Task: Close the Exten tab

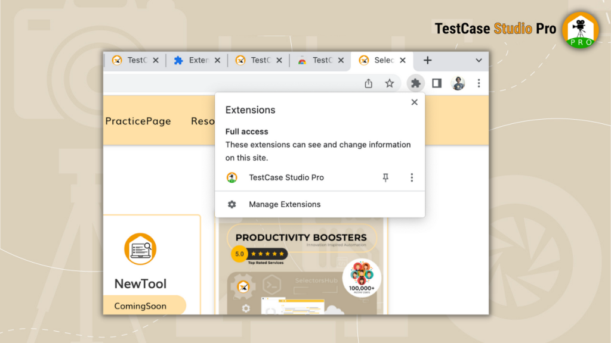Action: pos(217,60)
